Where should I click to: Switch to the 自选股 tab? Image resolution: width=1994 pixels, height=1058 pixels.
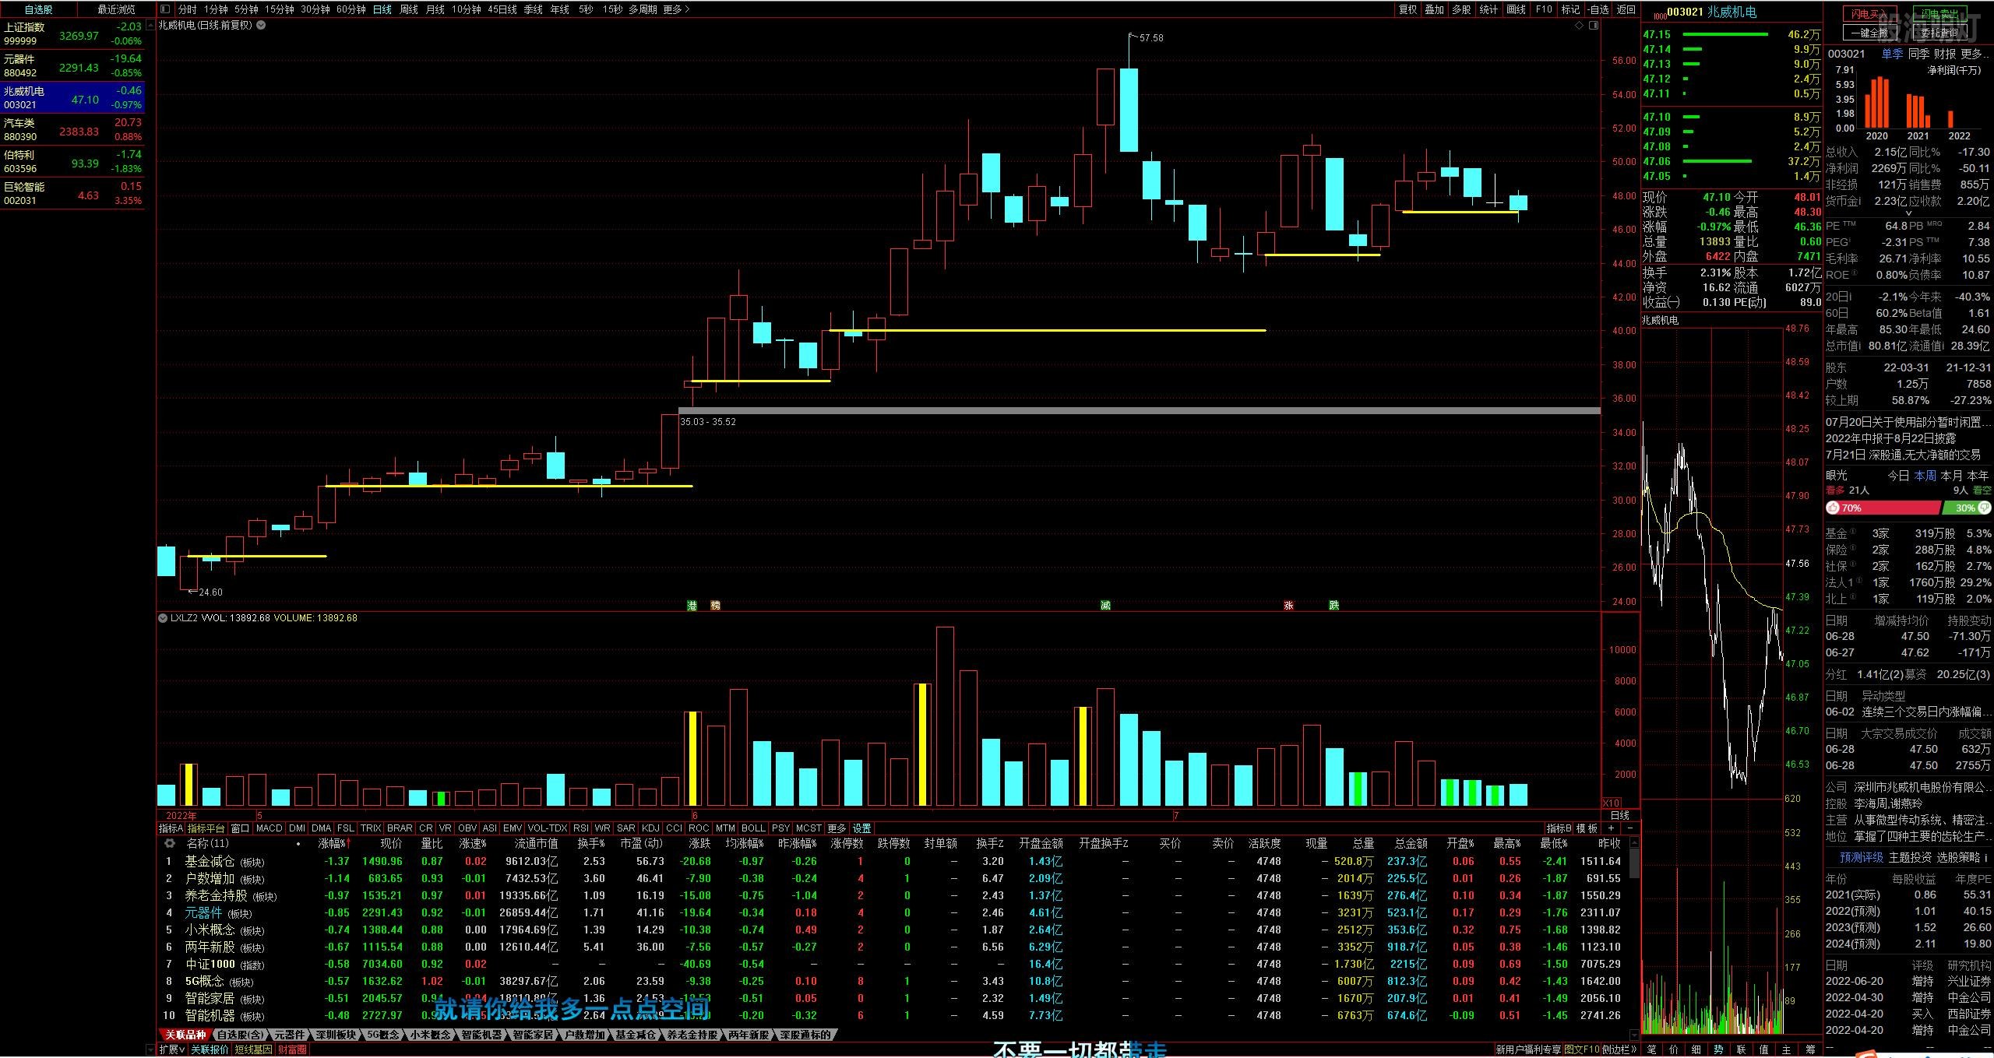38,9
